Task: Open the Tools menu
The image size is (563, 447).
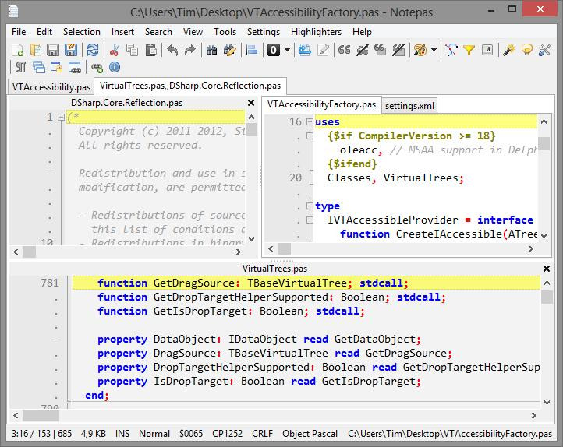Action: (x=225, y=32)
